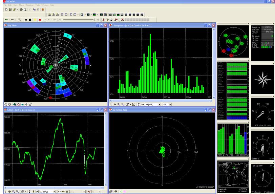Open the Player menu
The image size is (275, 194).
(22, 5)
